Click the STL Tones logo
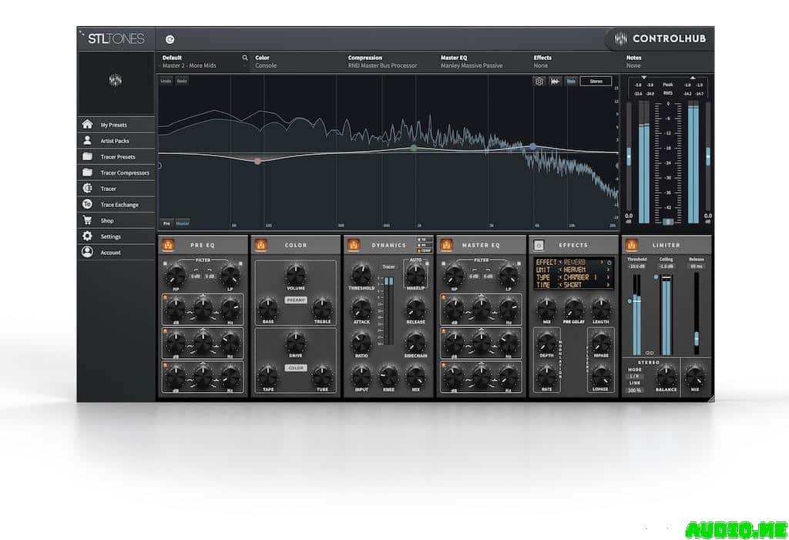 pos(116,39)
